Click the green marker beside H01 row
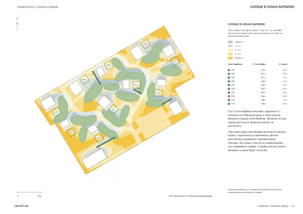This screenshot has width=303, height=214. pos(229,70)
